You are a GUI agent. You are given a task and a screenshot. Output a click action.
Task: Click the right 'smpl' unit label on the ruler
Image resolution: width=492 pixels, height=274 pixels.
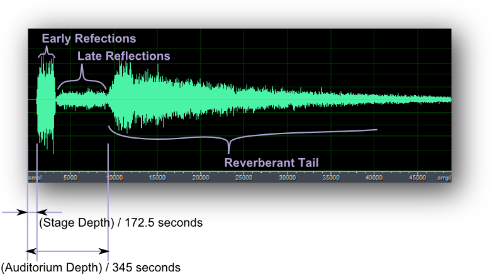click(x=444, y=178)
